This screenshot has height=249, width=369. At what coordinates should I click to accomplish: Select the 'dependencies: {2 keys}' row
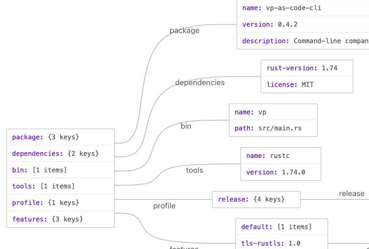click(61, 153)
